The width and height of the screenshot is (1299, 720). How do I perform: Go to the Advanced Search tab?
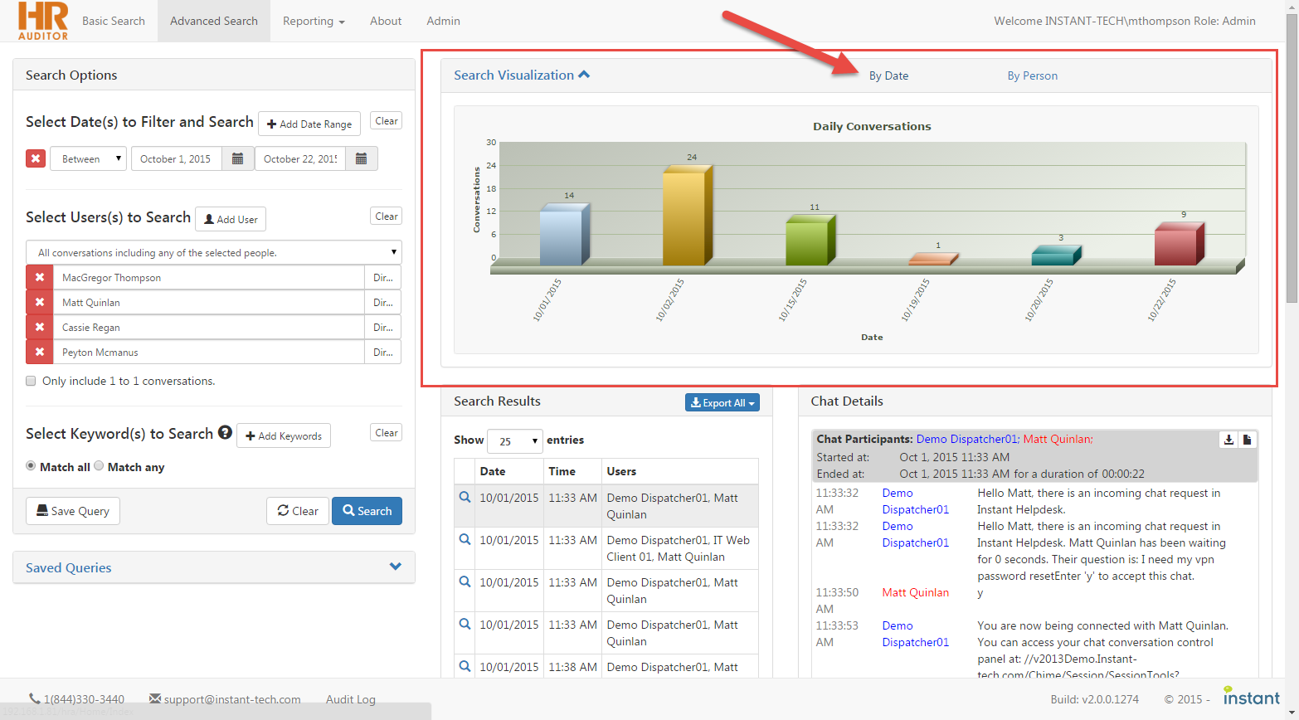(x=214, y=21)
